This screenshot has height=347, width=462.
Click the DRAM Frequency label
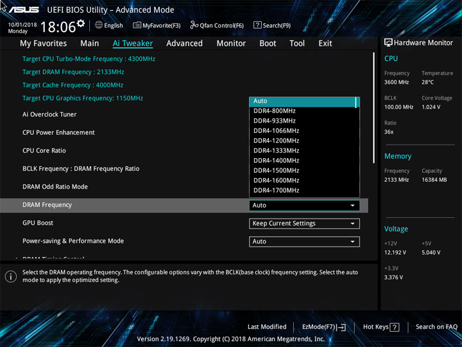pyautogui.click(x=47, y=205)
